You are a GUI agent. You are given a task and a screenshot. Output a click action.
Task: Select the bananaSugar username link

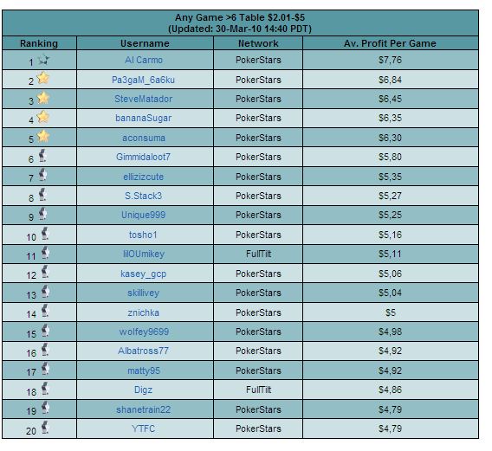[144, 118]
